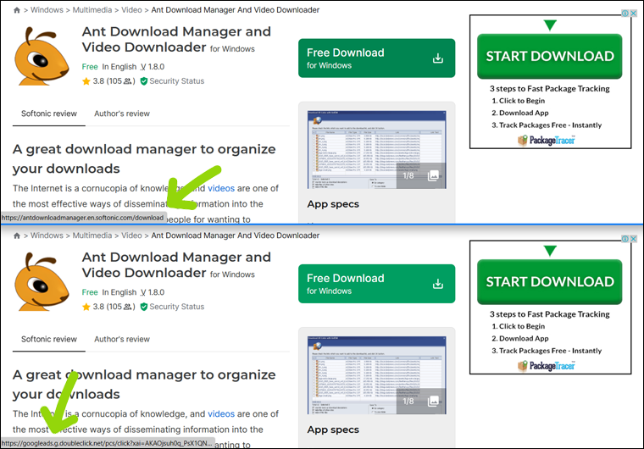Click the ant app logo in the top panel

[x=41, y=56]
